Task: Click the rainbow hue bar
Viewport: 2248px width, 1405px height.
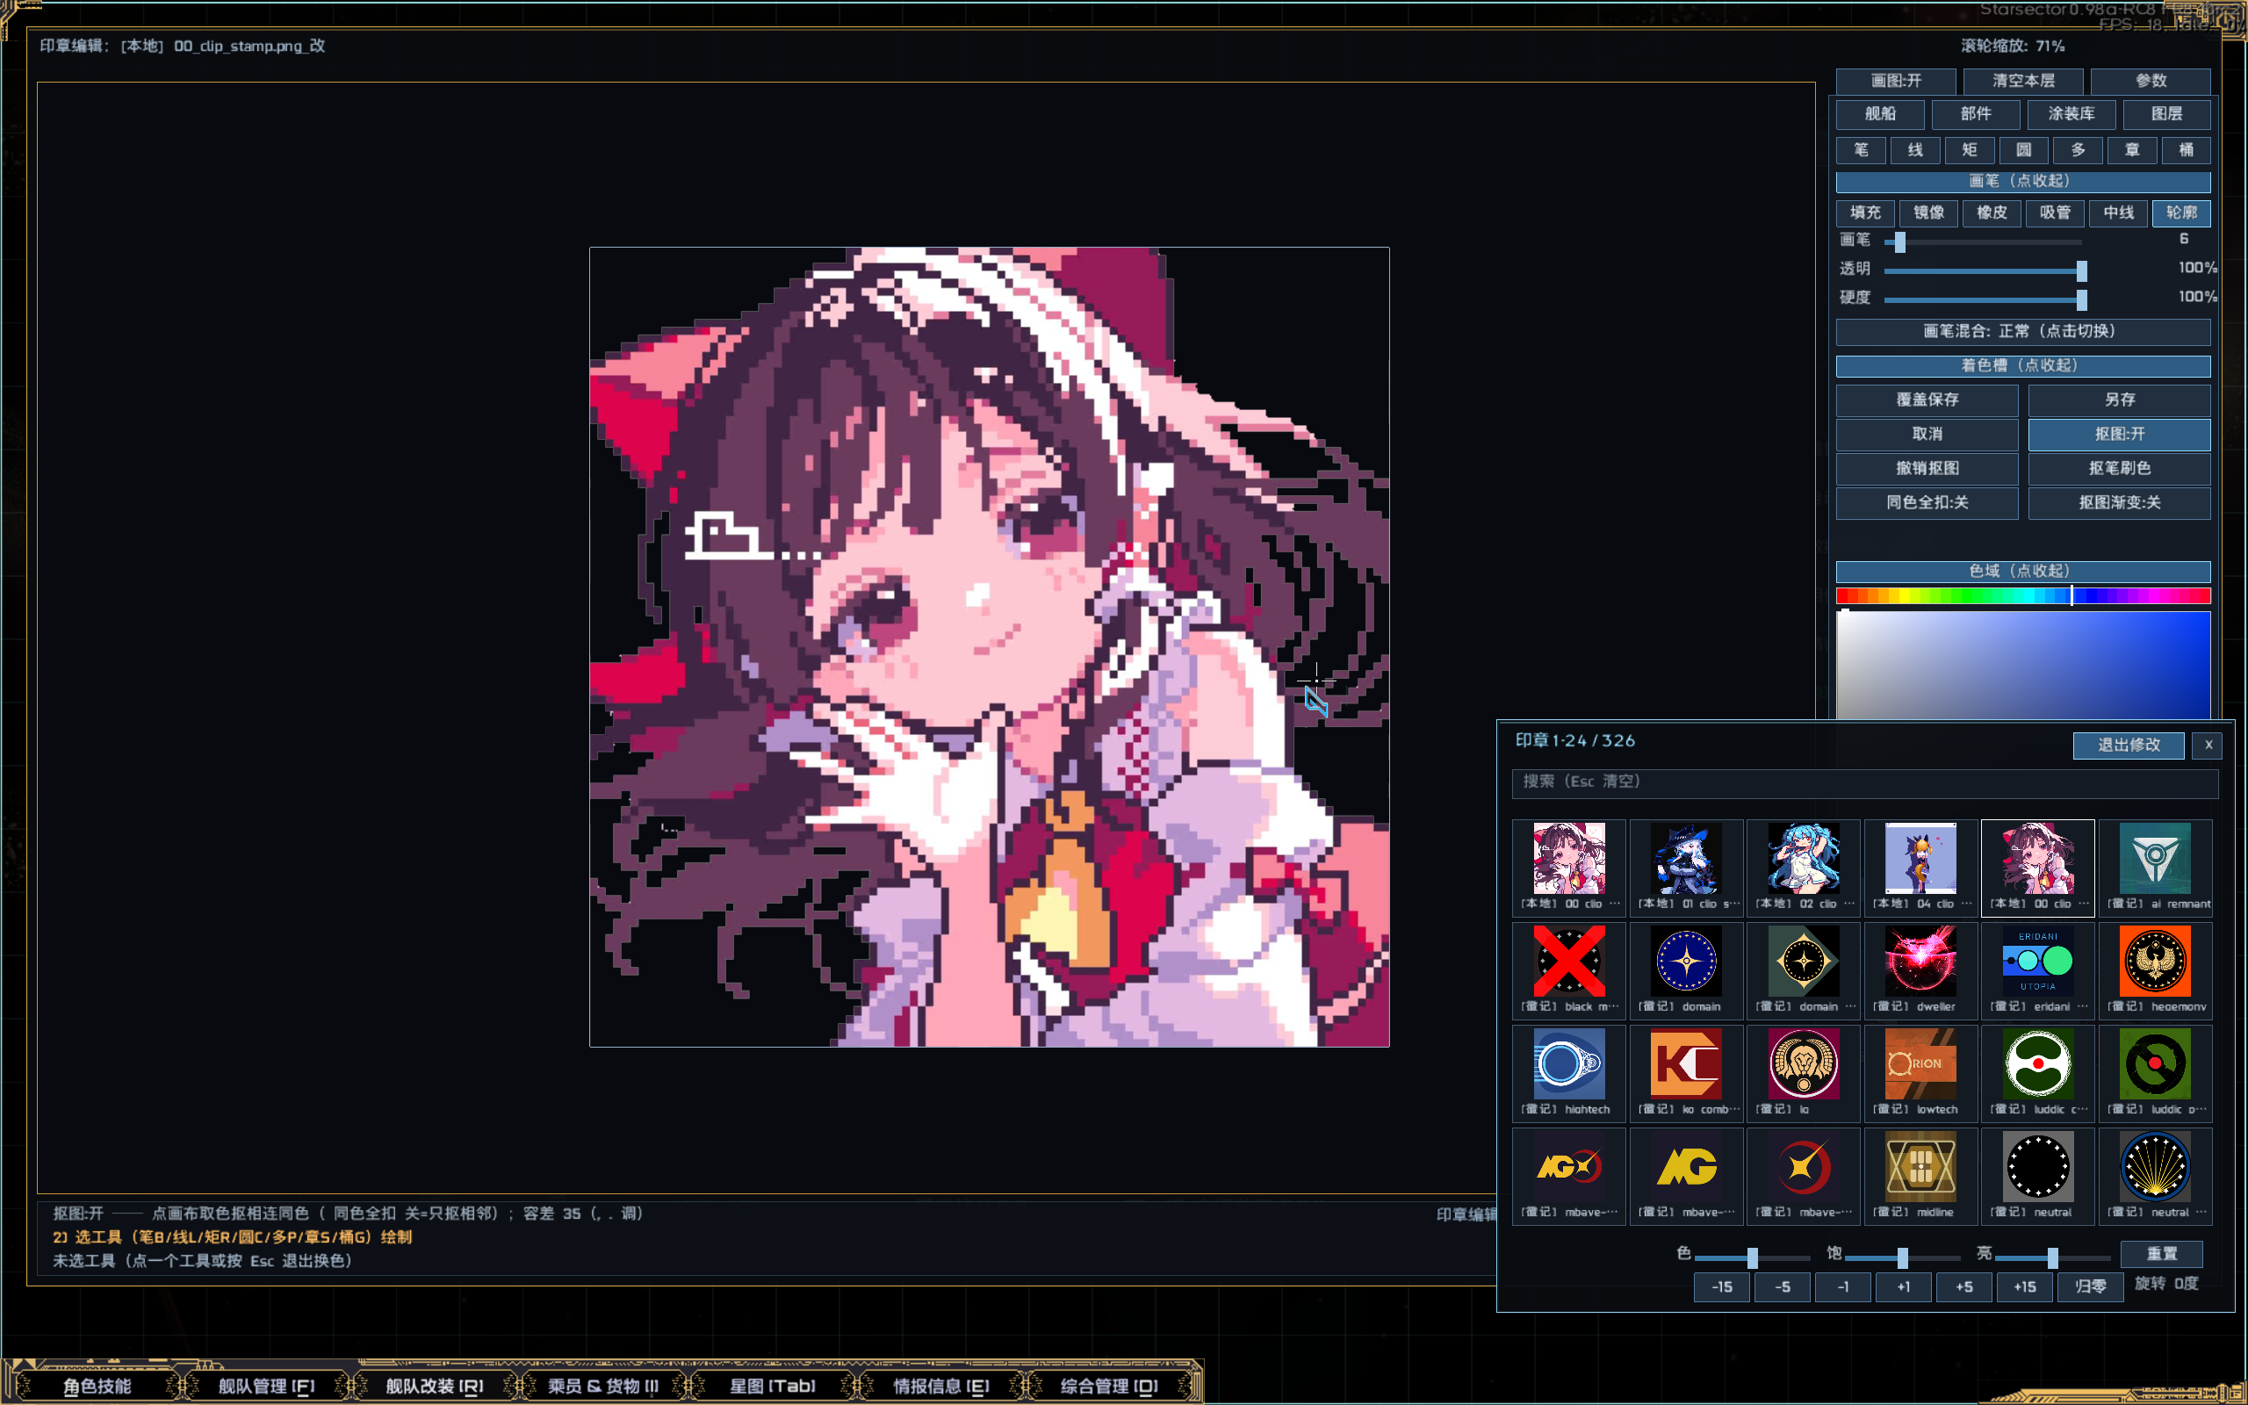Action: point(2023,596)
